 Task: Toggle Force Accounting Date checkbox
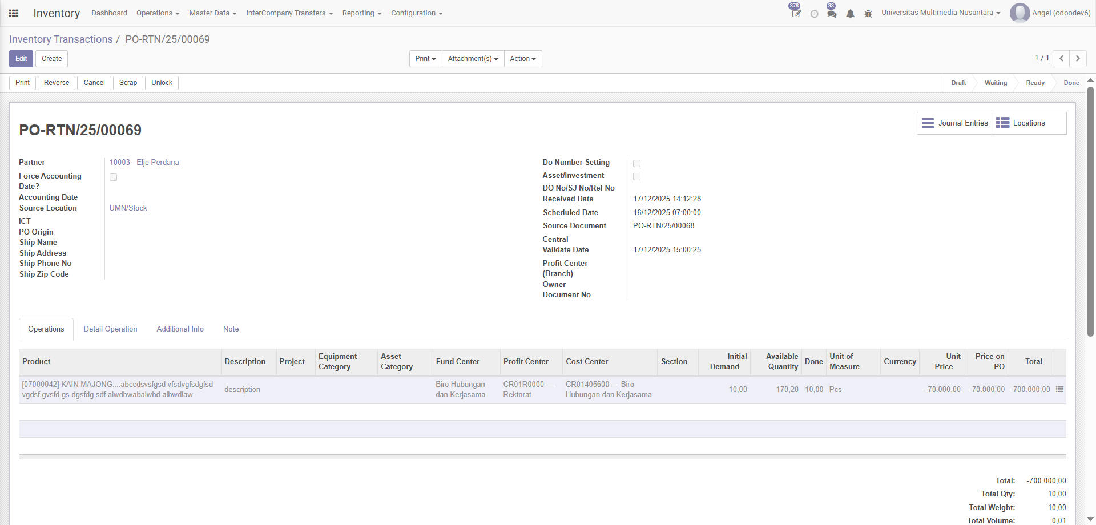click(114, 177)
